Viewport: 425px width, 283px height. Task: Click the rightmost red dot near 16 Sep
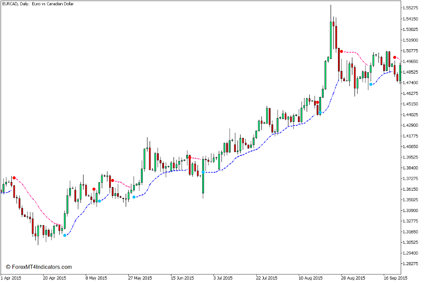(395, 57)
